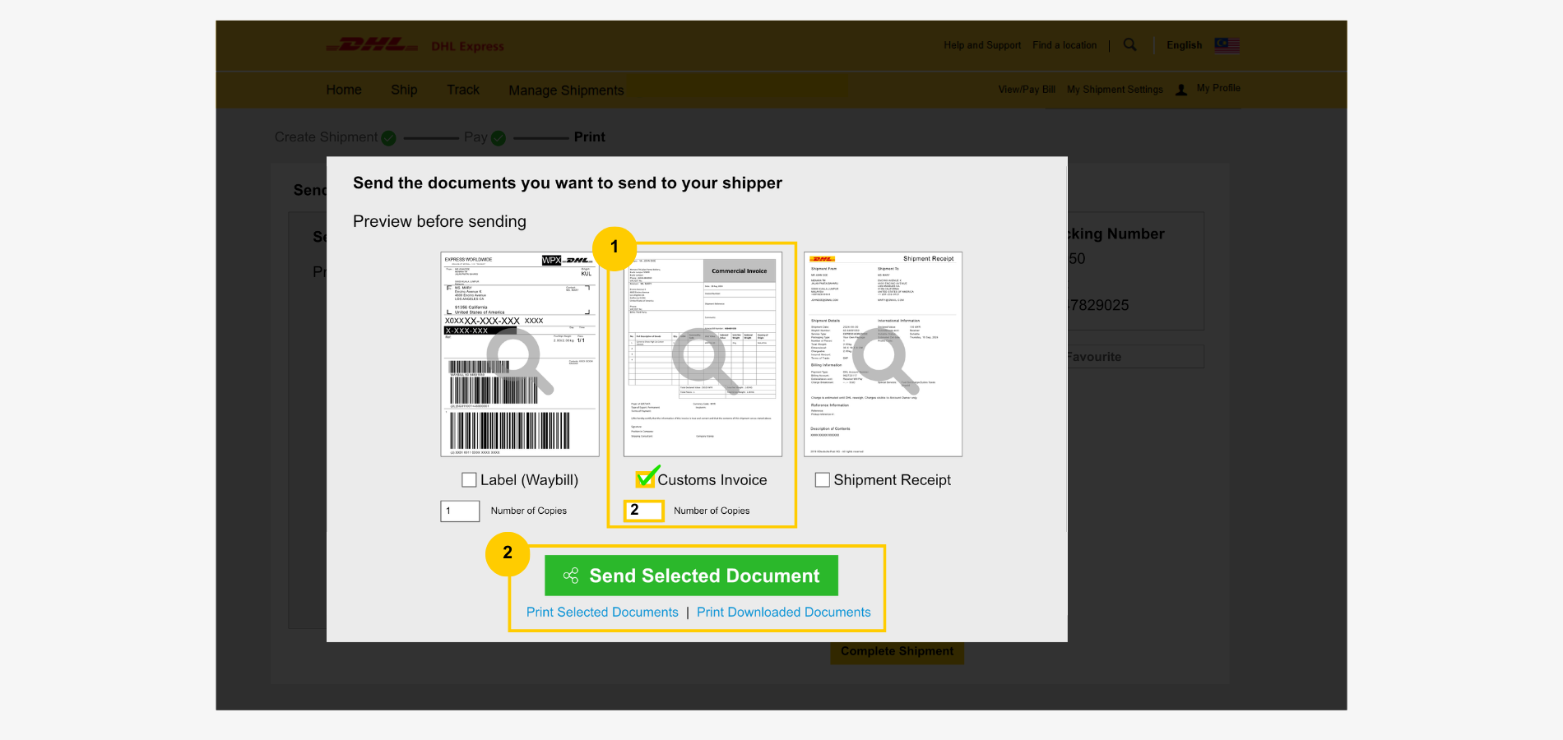This screenshot has height=740, width=1563.
Task: Click the Print step label
Action: coord(590,137)
